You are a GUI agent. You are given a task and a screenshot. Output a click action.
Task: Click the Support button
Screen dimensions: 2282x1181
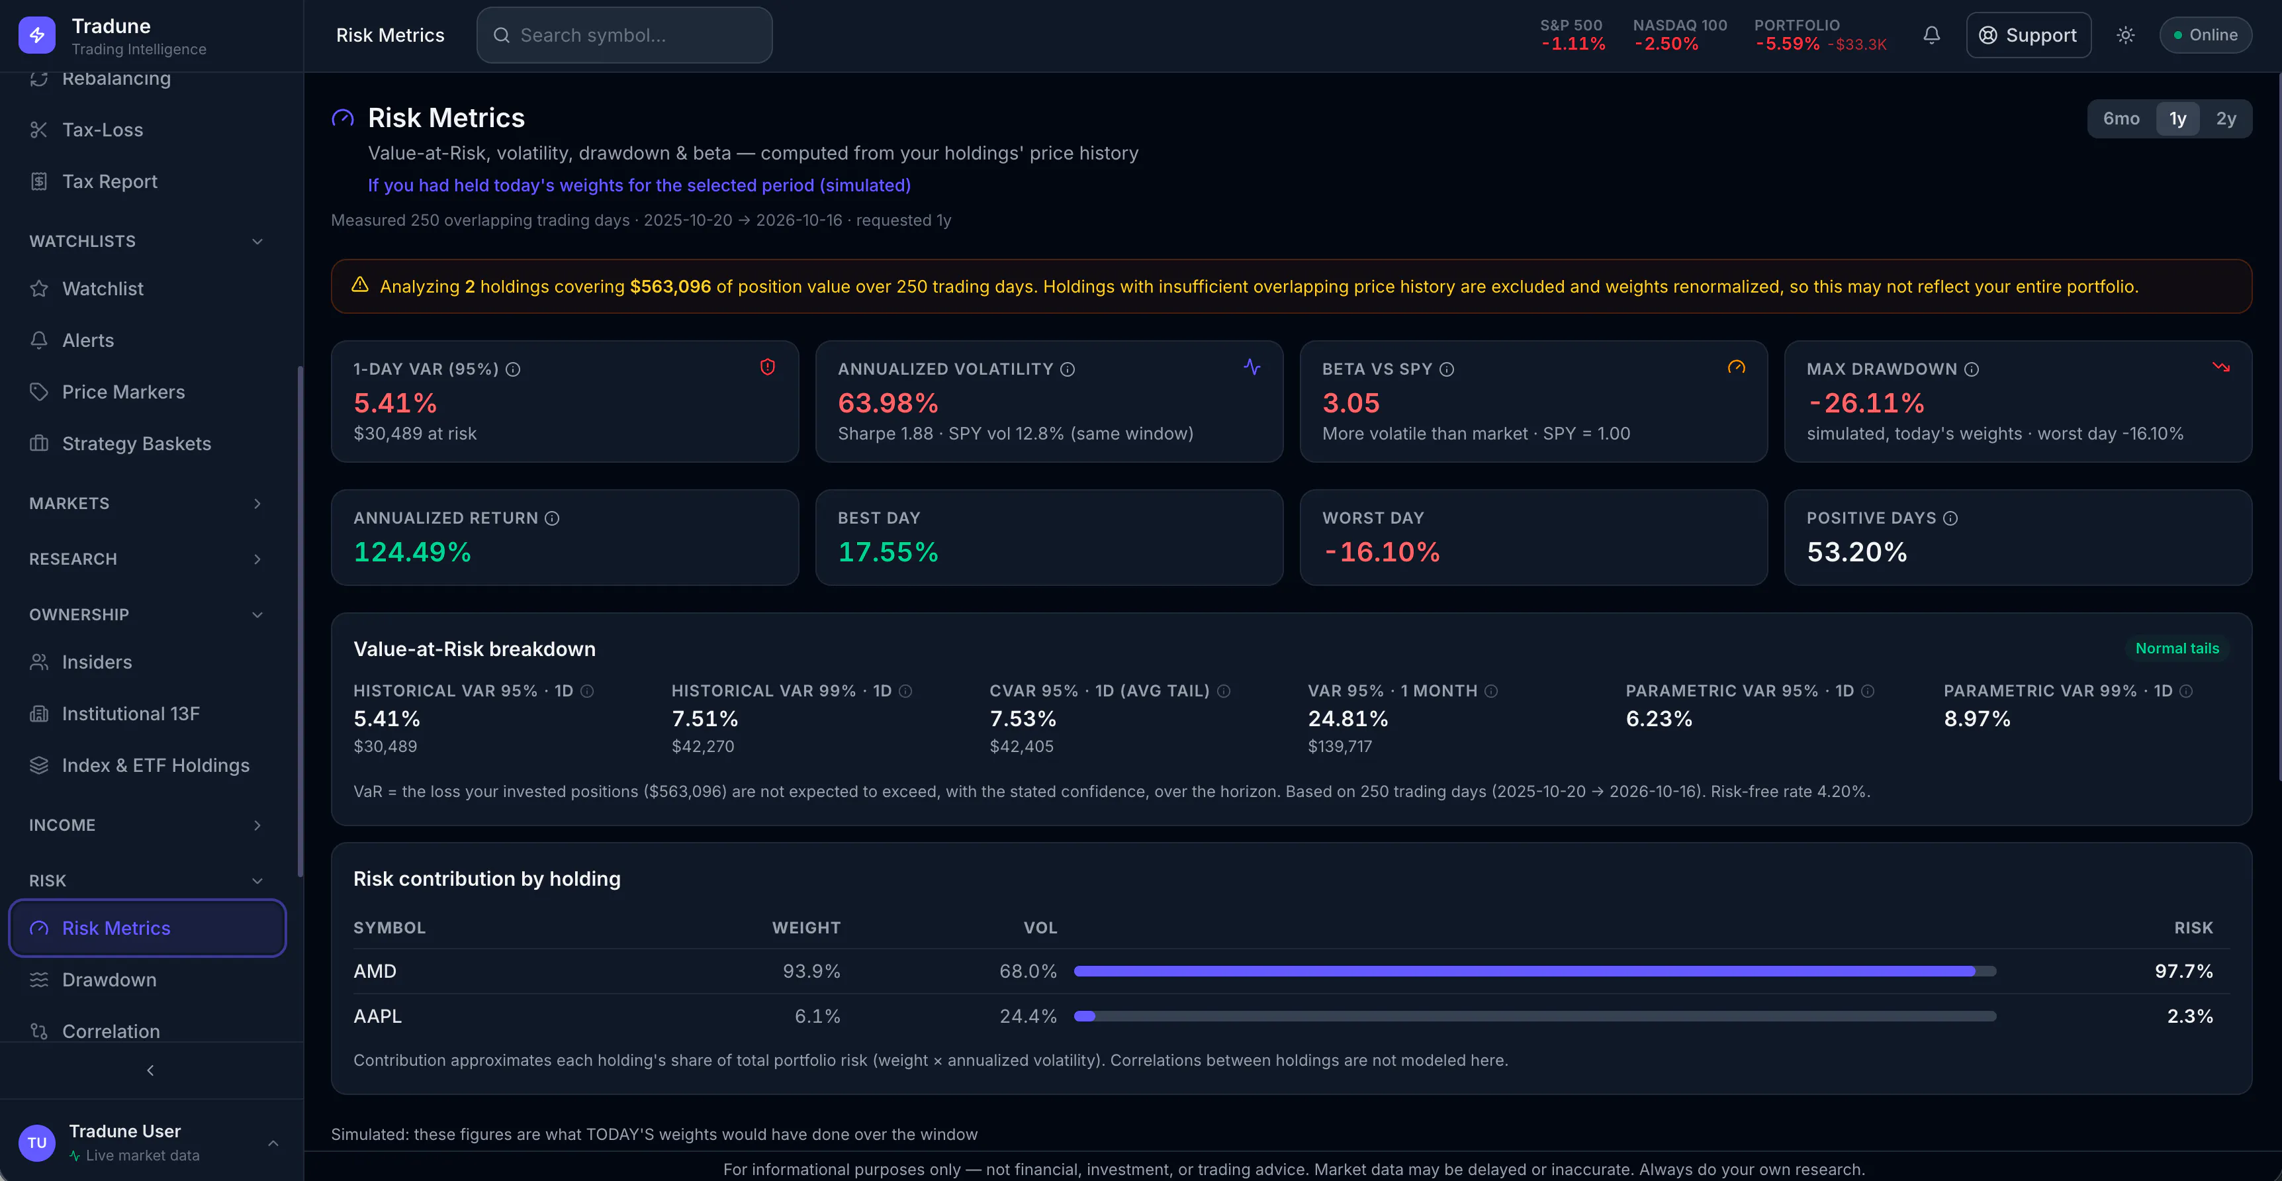coord(2028,36)
